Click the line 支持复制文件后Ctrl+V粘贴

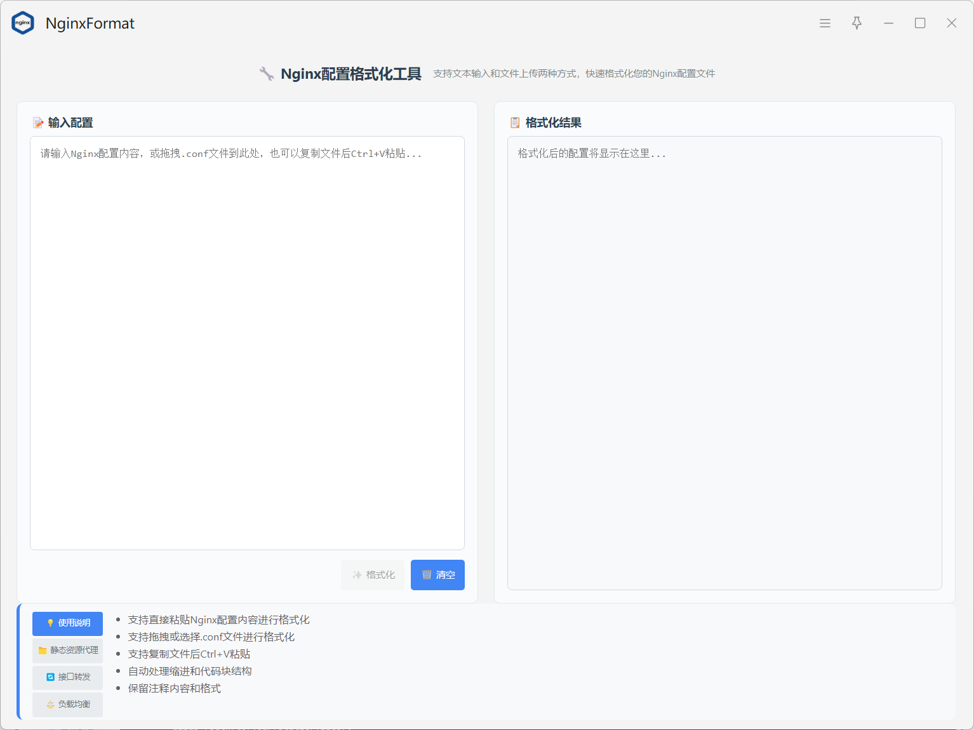189,654
